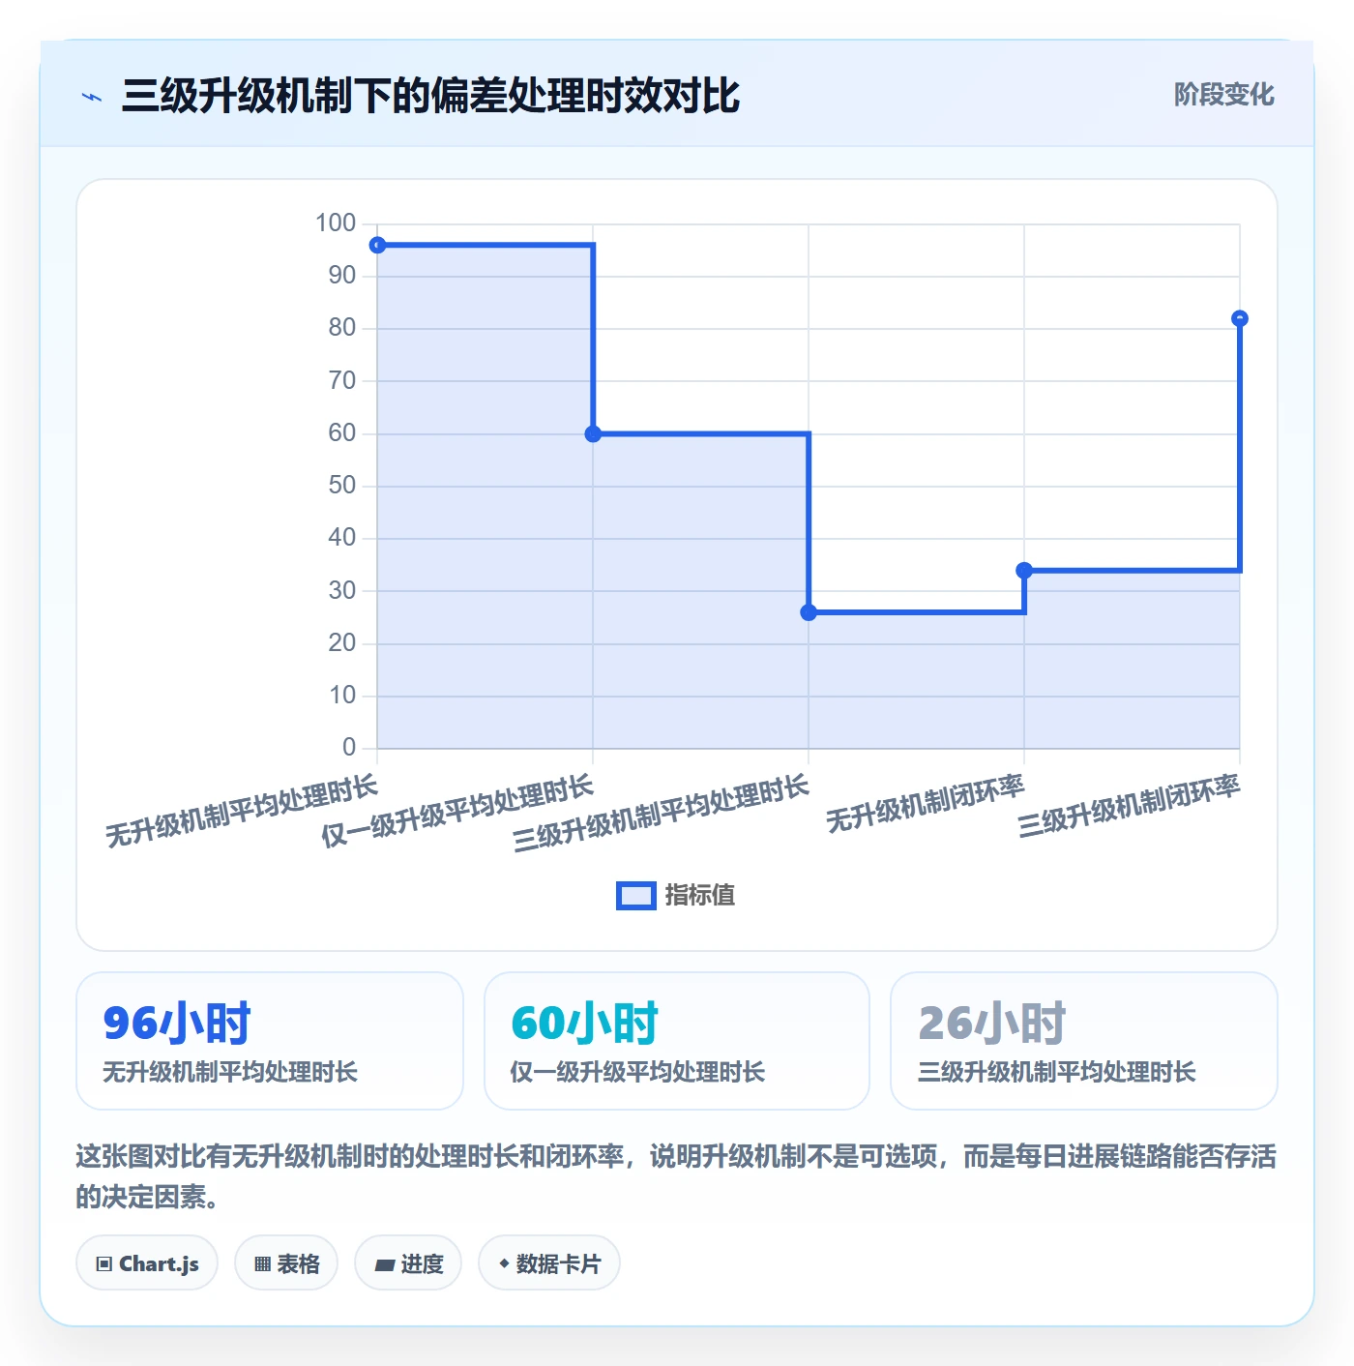Click the lightning icon beside the title
Viewport: 1354px width, 1366px height.
point(92,97)
